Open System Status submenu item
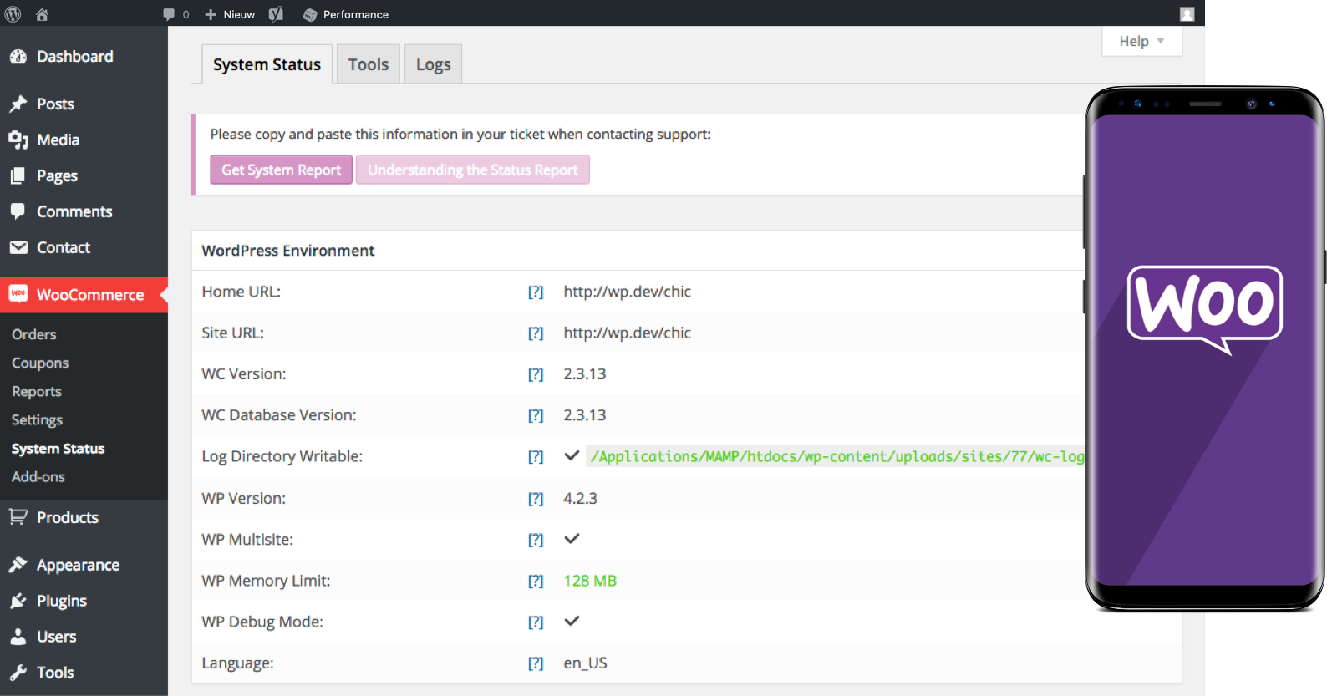This screenshot has height=696, width=1327. tap(58, 449)
